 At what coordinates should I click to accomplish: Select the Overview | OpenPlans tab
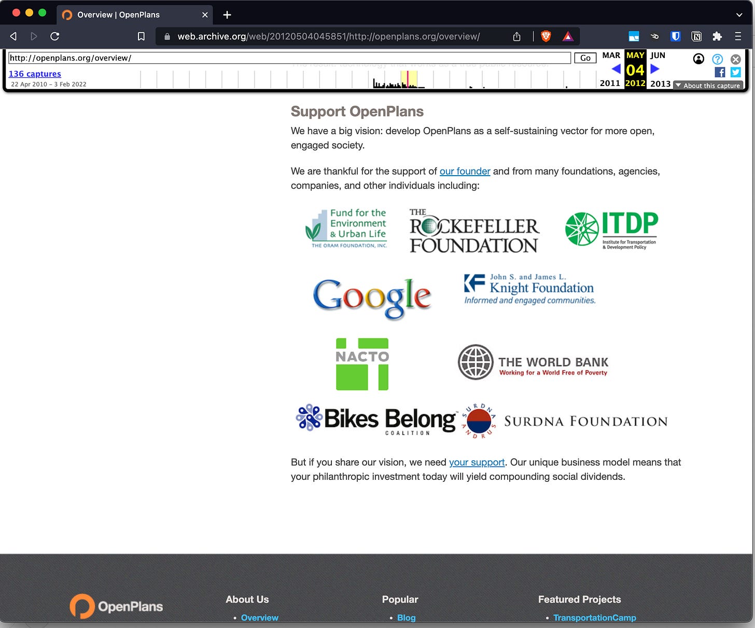pyautogui.click(x=135, y=15)
